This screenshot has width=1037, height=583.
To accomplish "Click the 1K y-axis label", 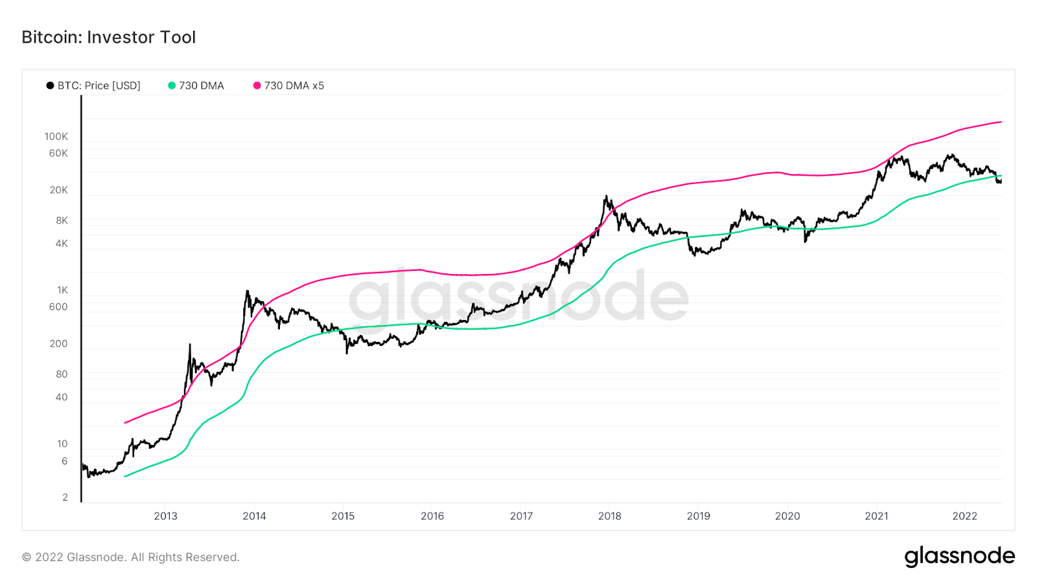I will pyautogui.click(x=62, y=290).
